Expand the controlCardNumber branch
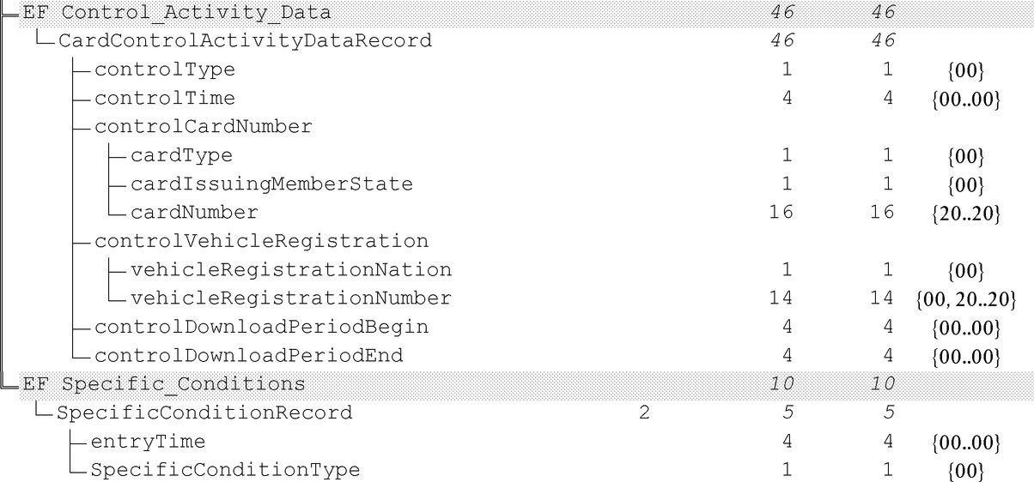This screenshot has height=482, width=1034. pos(203,126)
